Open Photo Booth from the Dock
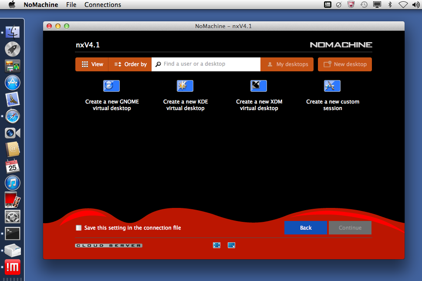Viewport: 422px width, 281px height. tap(12, 200)
